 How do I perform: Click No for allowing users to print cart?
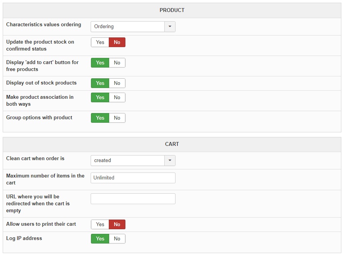pos(117,225)
